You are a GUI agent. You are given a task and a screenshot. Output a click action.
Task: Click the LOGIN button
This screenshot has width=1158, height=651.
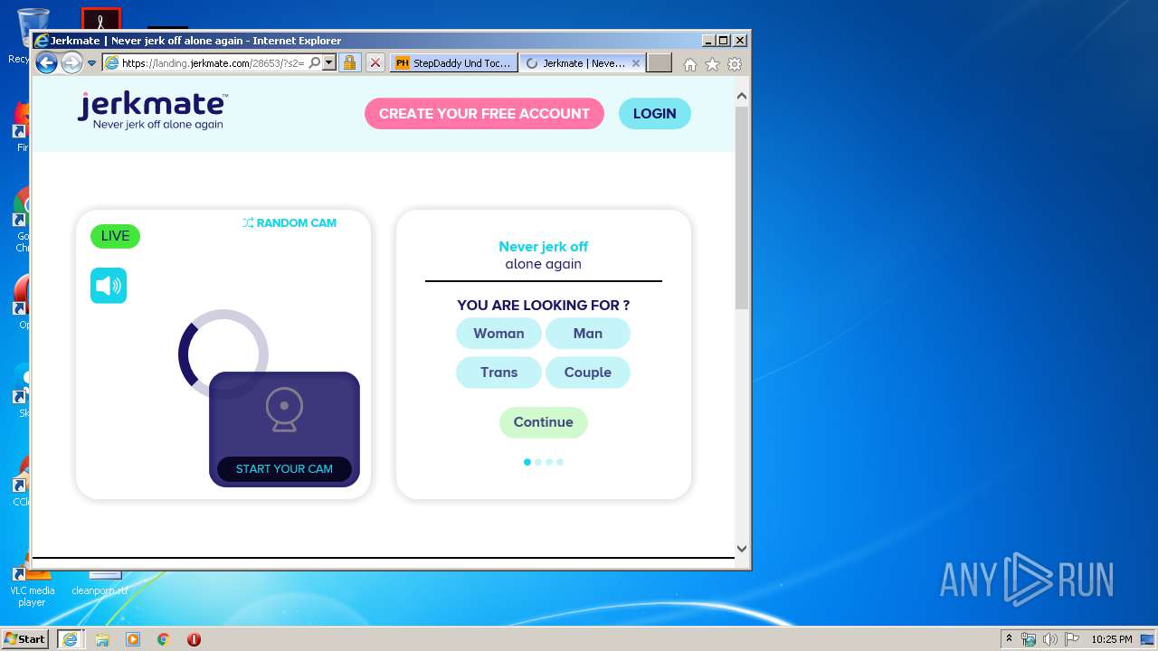[x=655, y=114]
